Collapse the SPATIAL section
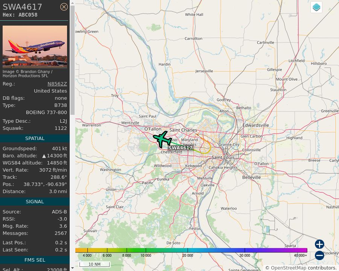 (35, 138)
